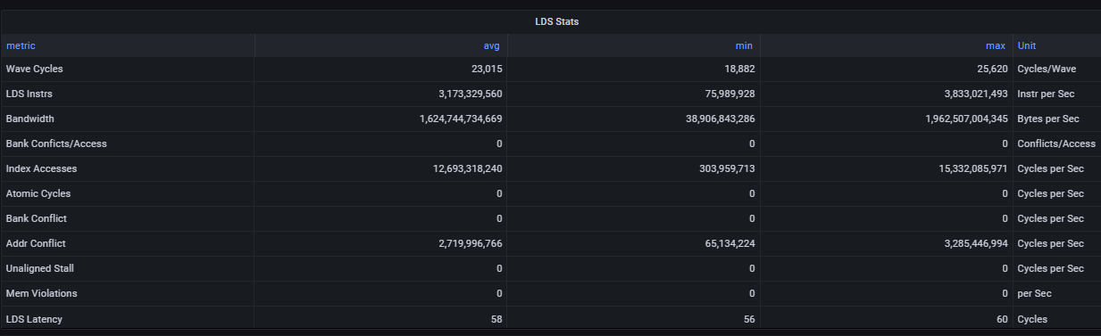
Task: Click LDS Latency max value 60
Action: (x=1003, y=318)
